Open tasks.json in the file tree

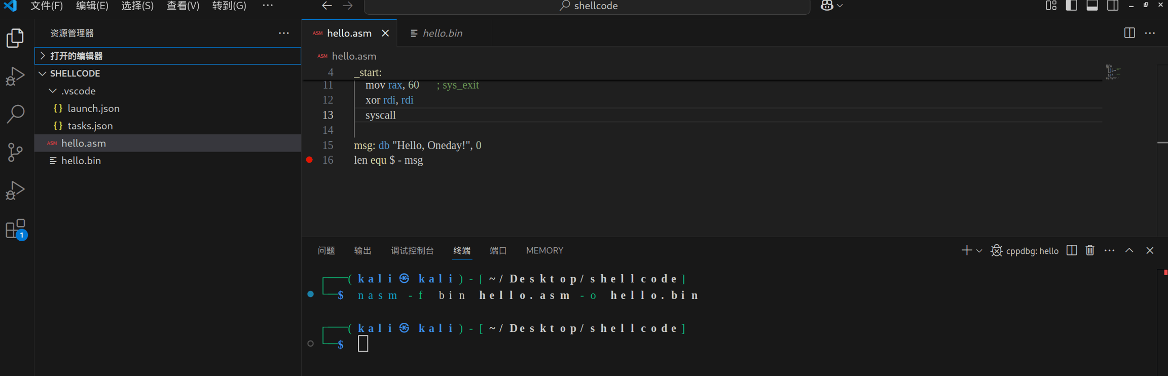(90, 126)
